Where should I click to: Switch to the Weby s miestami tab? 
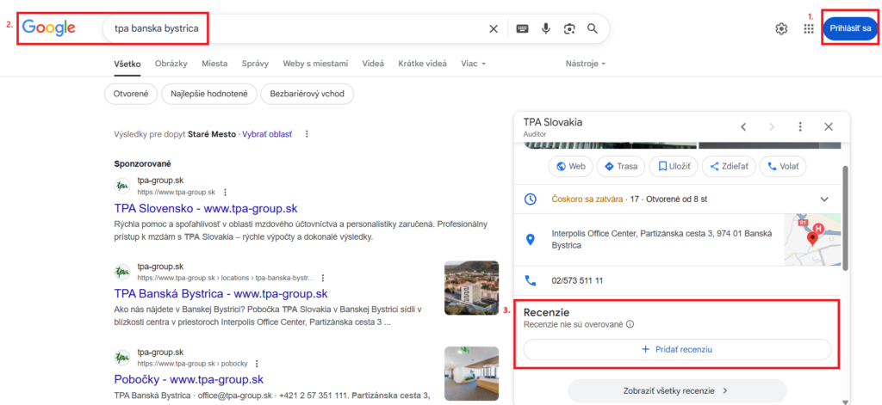[x=315, y=64]
